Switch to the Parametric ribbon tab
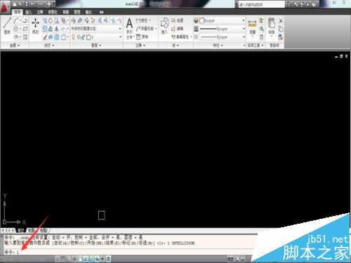 tap(53, 12)
